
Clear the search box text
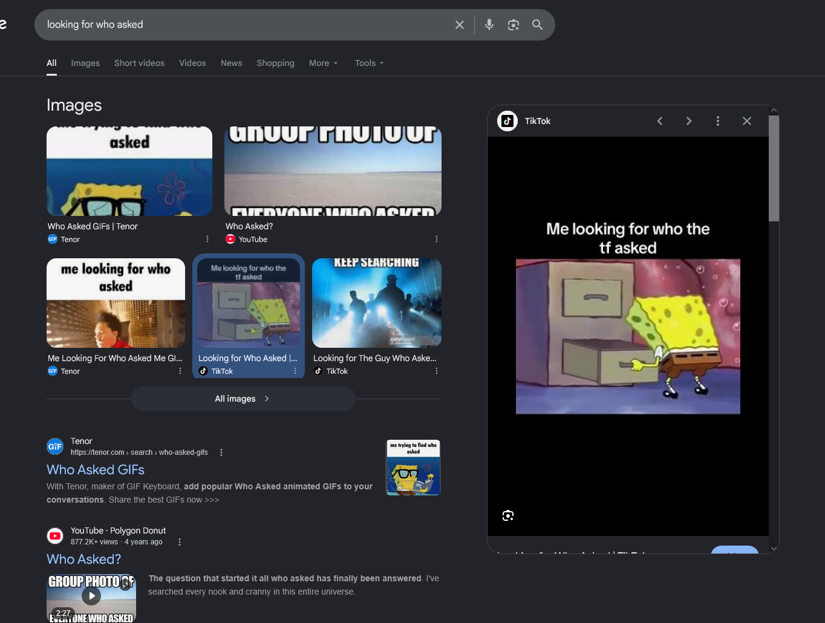tap(460, 25)
